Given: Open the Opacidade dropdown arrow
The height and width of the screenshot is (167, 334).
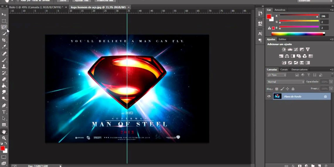Looking at the screenshot, I should pyautogui.click(x=331, y=82).
